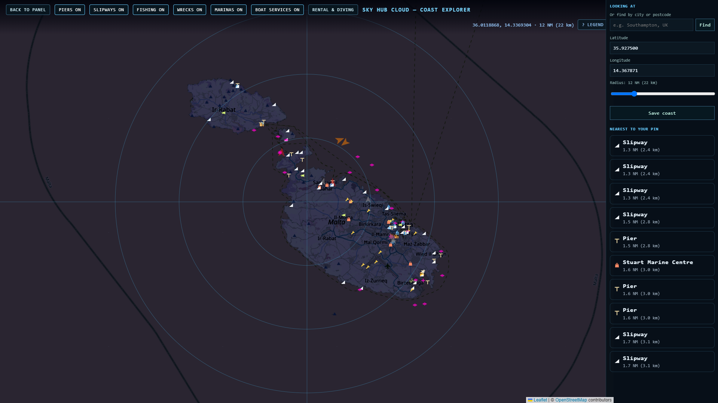Select the Longitude input box
The image size is (718, 403).
[x=662, y=71]
